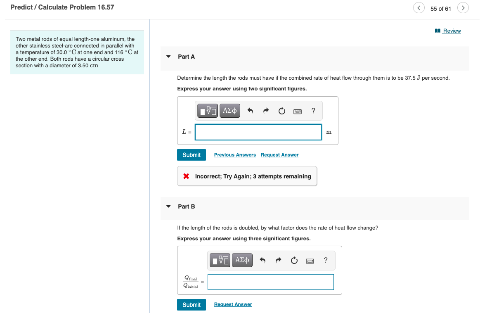
Task: Open the keyboard shortcuts icon in Part B toolbar
Action: pos(310,260)
